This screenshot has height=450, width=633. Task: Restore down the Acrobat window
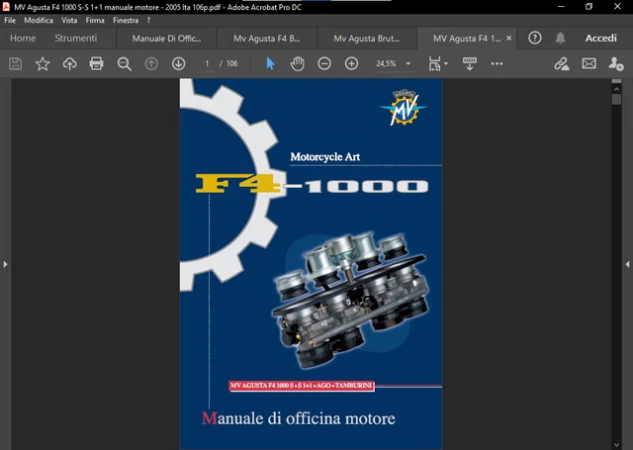coord(589,7)
